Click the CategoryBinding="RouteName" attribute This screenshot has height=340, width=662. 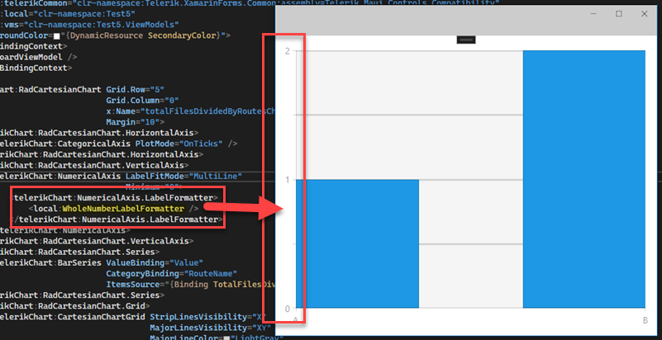[x=171, y=273]
